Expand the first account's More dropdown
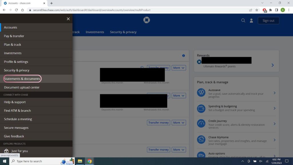The width and height of the screenshot is (293, 165). click(179, 68)
